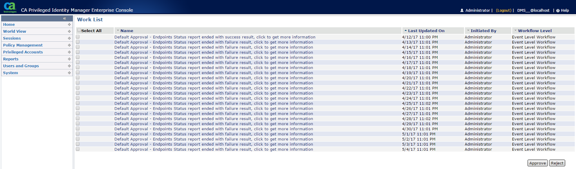Check the row updated 4/13/17 11:01 PM
This screenshot has width=576, height=169.
(x=77, y=42)
